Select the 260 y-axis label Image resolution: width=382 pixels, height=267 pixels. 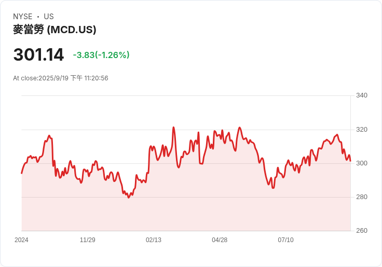(x=361, y=231)
